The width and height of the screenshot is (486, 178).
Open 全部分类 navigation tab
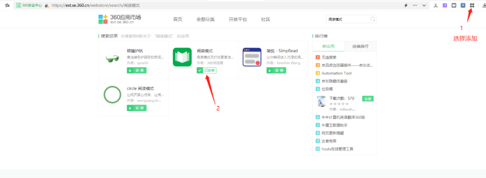click(x=205, y=19)
